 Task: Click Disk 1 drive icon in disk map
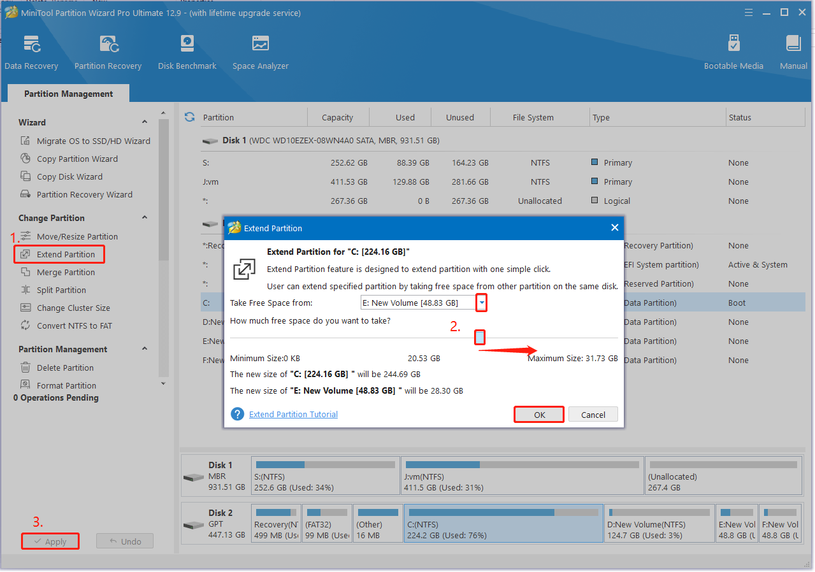tap(194, 478)
